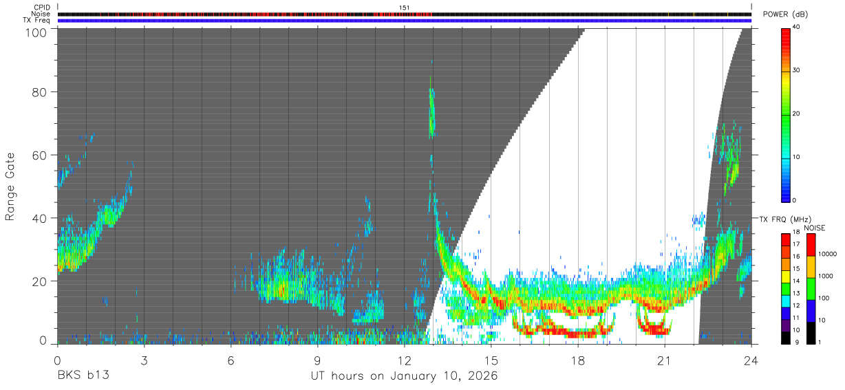Click x-axis tick label '9'
This screenshot has width=845, height=390.
(x=317, y=360)
